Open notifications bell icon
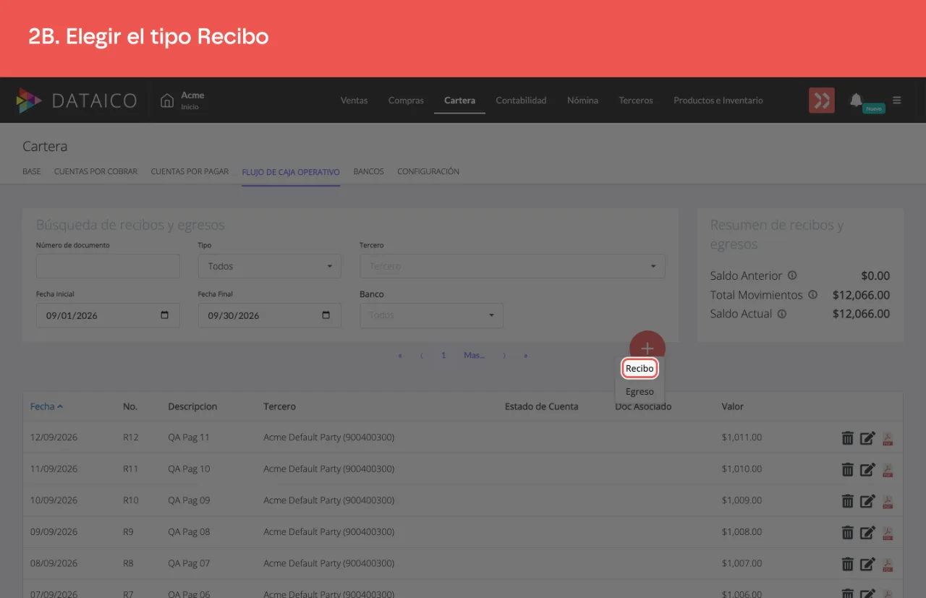 (x=856, y=100)
